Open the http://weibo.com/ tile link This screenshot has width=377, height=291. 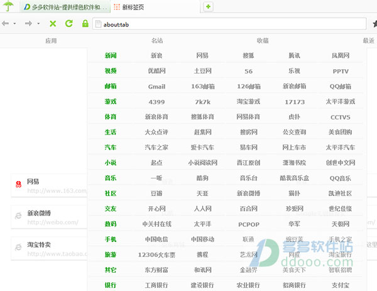[x=53, y=222]
